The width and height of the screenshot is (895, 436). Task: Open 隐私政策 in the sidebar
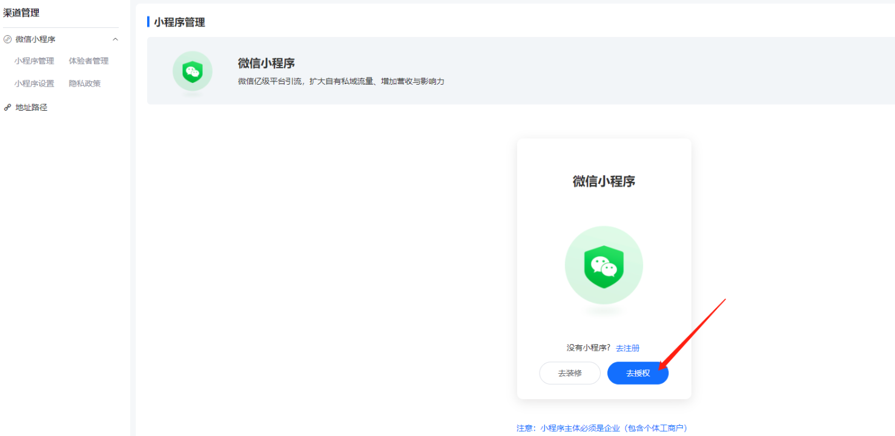click(85, 83)
